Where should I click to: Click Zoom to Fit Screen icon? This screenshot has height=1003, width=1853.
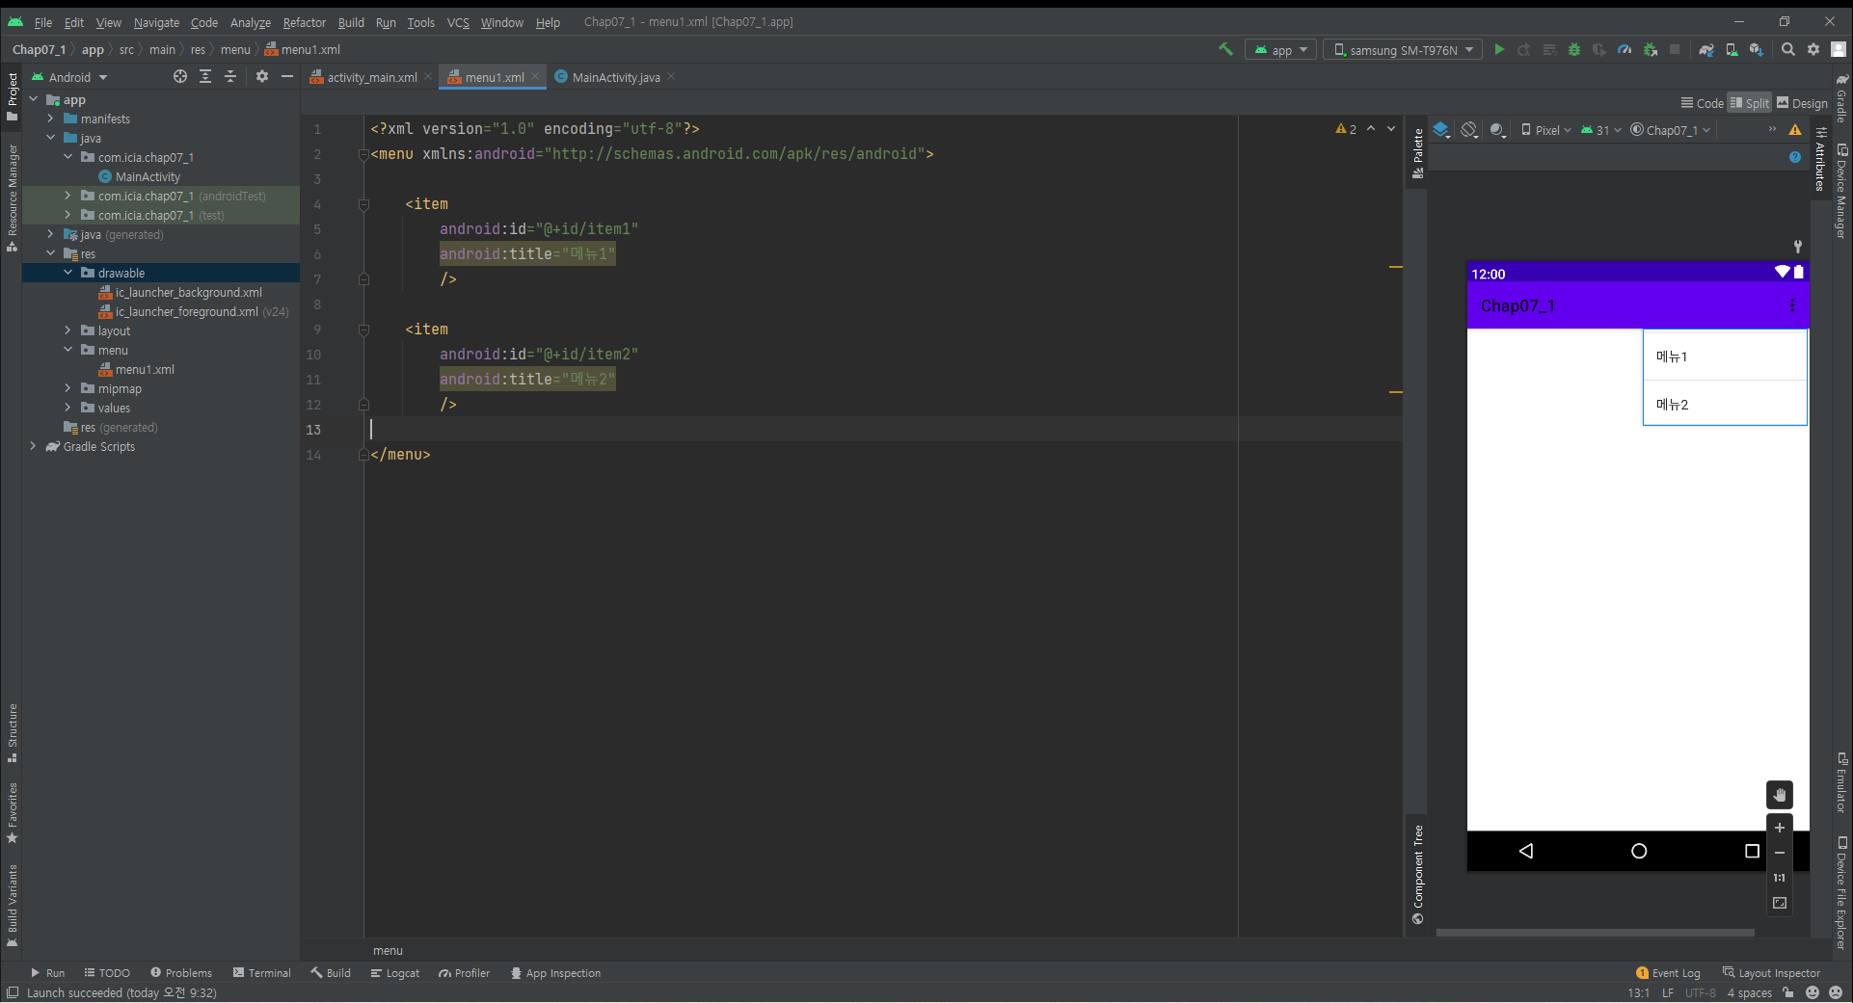pos(1780,903)
